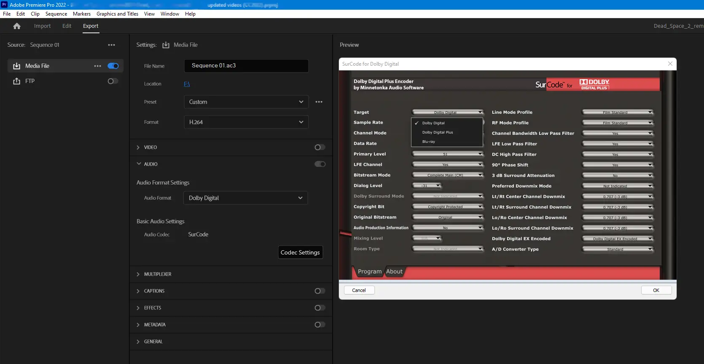The width and height of the screenshot is (704, 364).
Task: Open Channel Bandwidth Low Pass Filter dropdown
Action: coord(618,134)
